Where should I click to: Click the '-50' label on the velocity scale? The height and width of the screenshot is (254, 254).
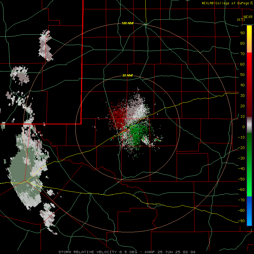point(242,179)
